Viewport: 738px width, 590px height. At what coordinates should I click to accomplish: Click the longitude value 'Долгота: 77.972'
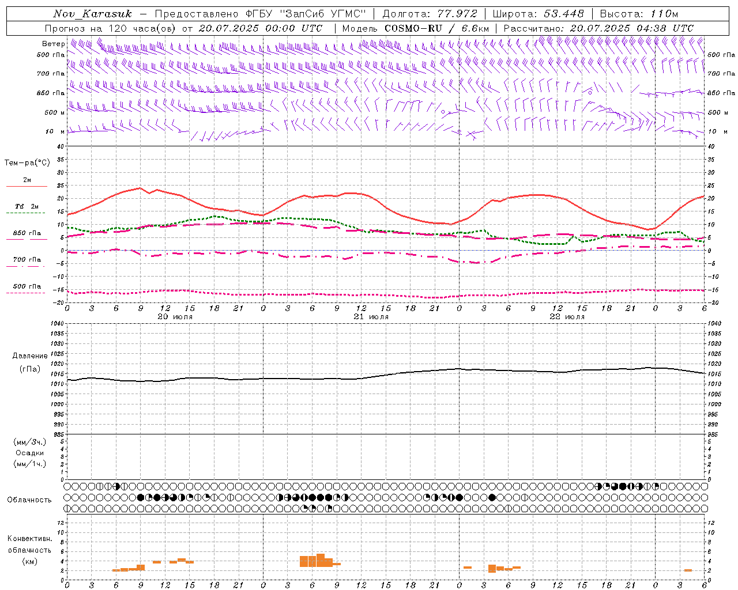point(430,14)
